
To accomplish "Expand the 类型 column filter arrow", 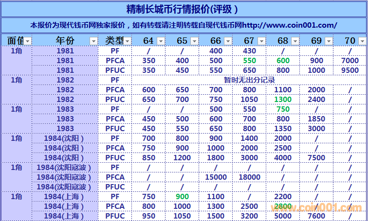I will pyautogui.click(x=128, y=41).
